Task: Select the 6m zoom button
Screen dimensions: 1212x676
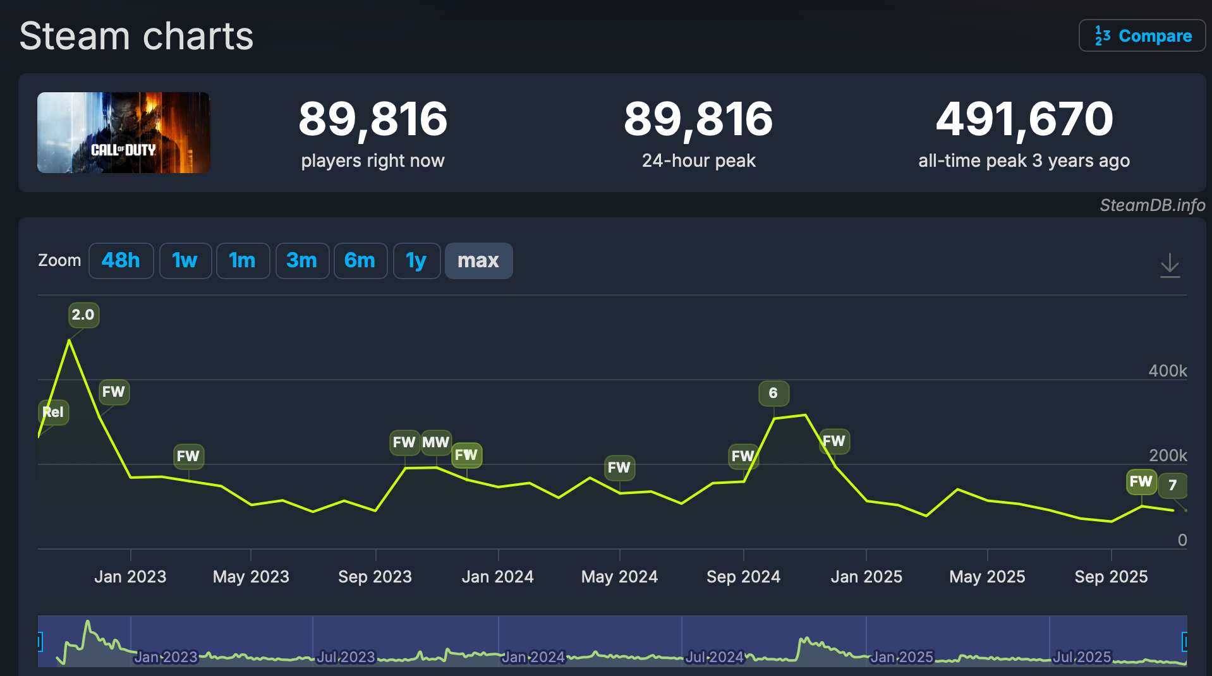Action: click(x=360, y=260)
